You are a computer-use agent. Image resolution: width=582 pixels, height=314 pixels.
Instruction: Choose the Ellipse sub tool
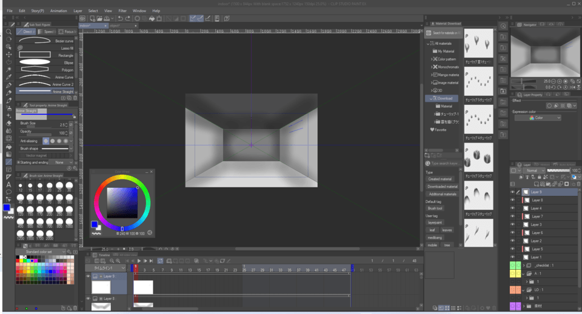click(x=46, y=62)
